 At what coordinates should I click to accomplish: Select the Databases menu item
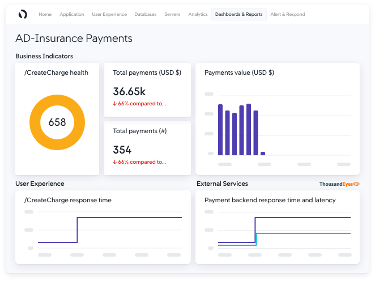coord(146,14)
